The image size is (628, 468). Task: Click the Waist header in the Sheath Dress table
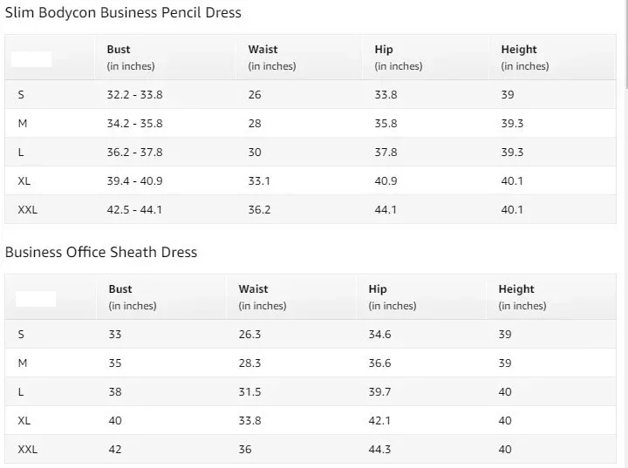point(253,289)
